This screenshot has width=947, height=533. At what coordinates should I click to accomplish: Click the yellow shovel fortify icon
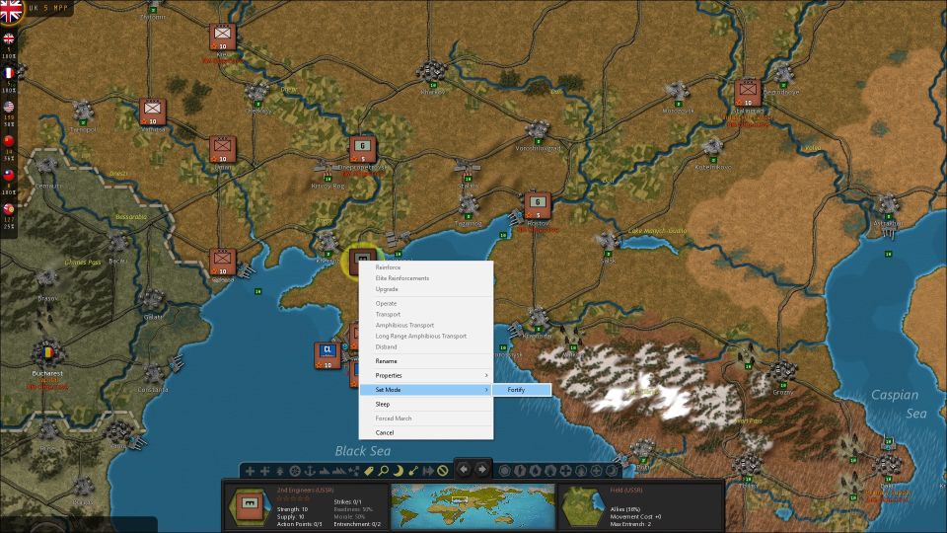click(x=413, y=470)
